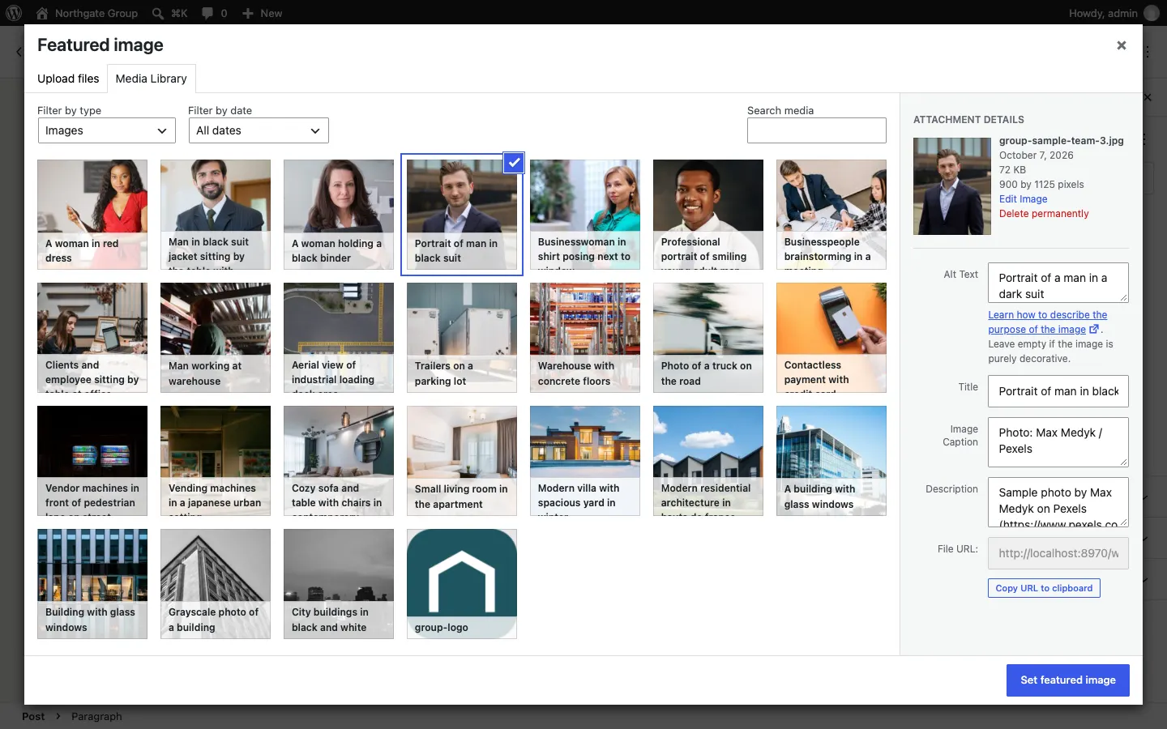Select A building with glass windows image
1167x729 pixels.
[831, 461]
